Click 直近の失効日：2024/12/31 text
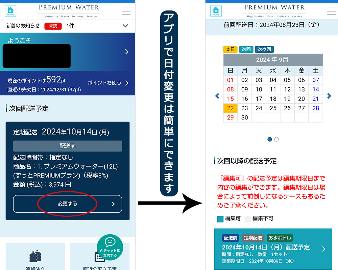This screenshot has height=270, width=338. (x=44, y=89)
